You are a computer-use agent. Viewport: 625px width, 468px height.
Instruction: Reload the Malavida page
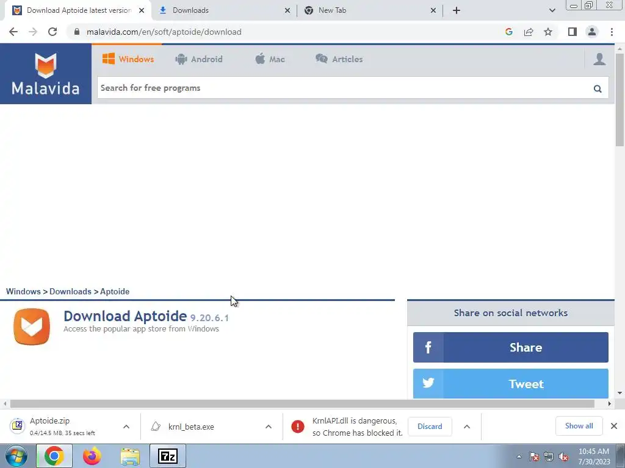pyautogui.click(x=52, y=32)
